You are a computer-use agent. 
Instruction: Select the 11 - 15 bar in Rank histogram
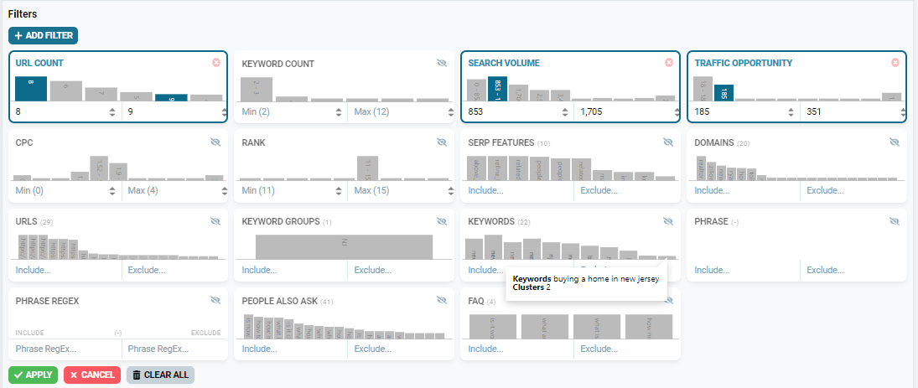point(368,168)
